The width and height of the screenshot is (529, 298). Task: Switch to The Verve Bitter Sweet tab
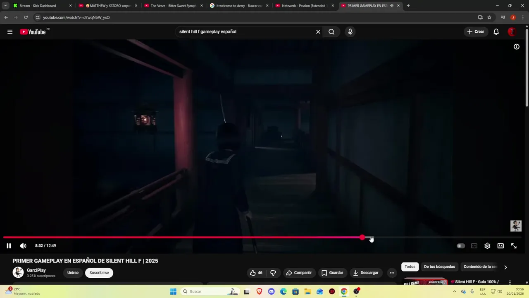coord(173,6)
